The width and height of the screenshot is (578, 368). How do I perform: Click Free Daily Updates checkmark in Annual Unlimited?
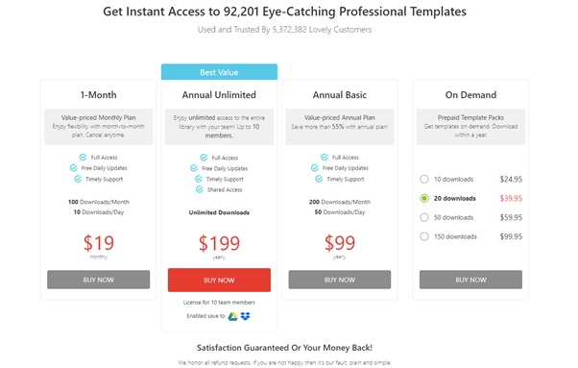point(194,168)
